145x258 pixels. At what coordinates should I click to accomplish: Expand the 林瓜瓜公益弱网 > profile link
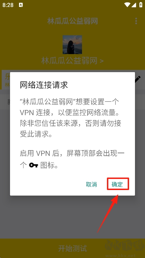click(72, 61)
